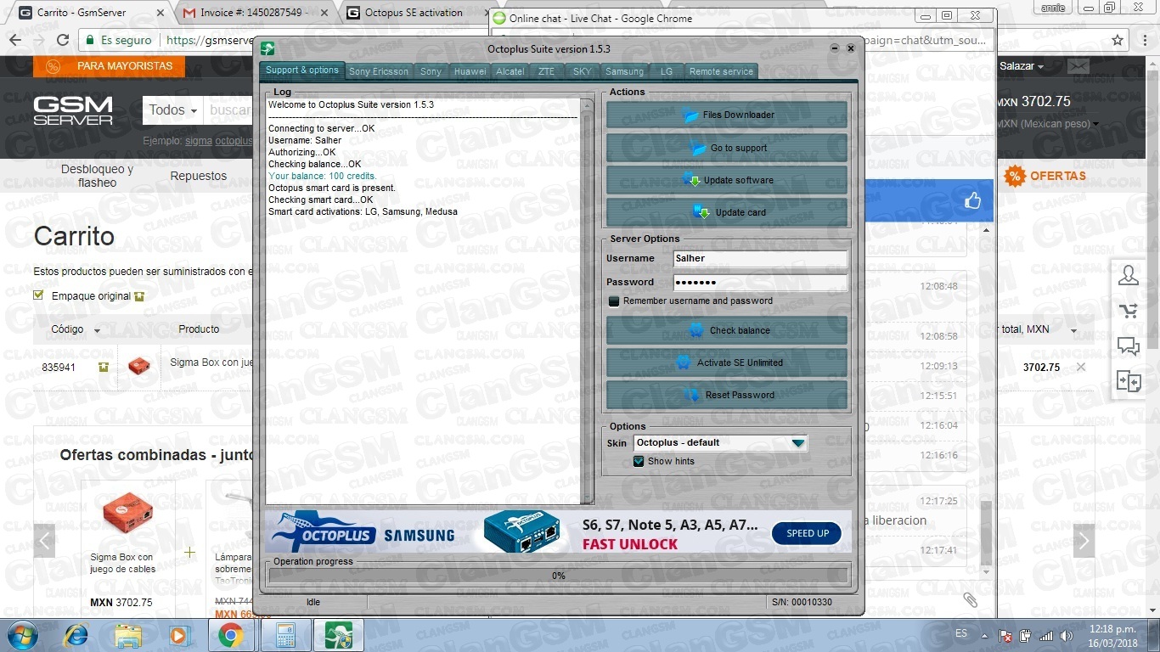Open the Remote service tab

pos(721,71)
